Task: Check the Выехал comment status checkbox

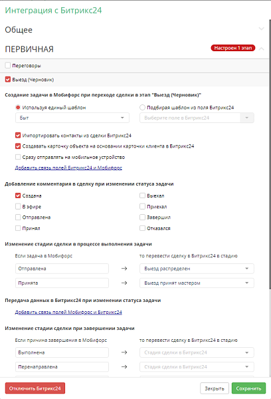Action: 142,196
